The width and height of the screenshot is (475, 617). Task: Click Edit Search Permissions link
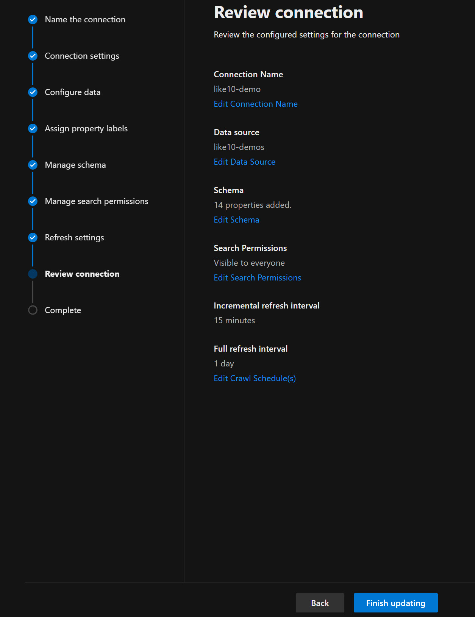257,278
